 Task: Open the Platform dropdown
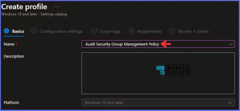158,102
